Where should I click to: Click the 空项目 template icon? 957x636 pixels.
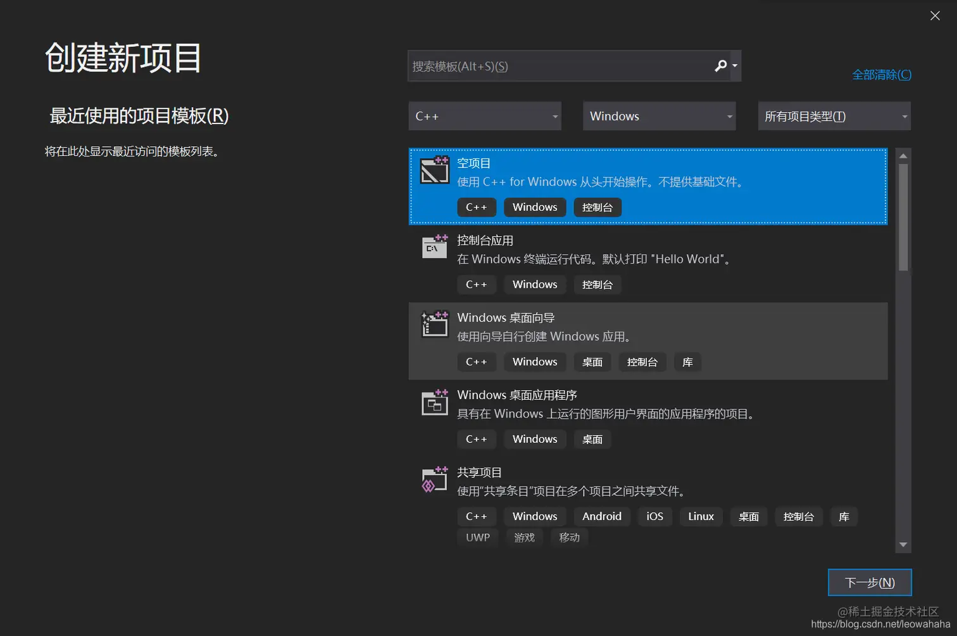click(x=434, y=170)
